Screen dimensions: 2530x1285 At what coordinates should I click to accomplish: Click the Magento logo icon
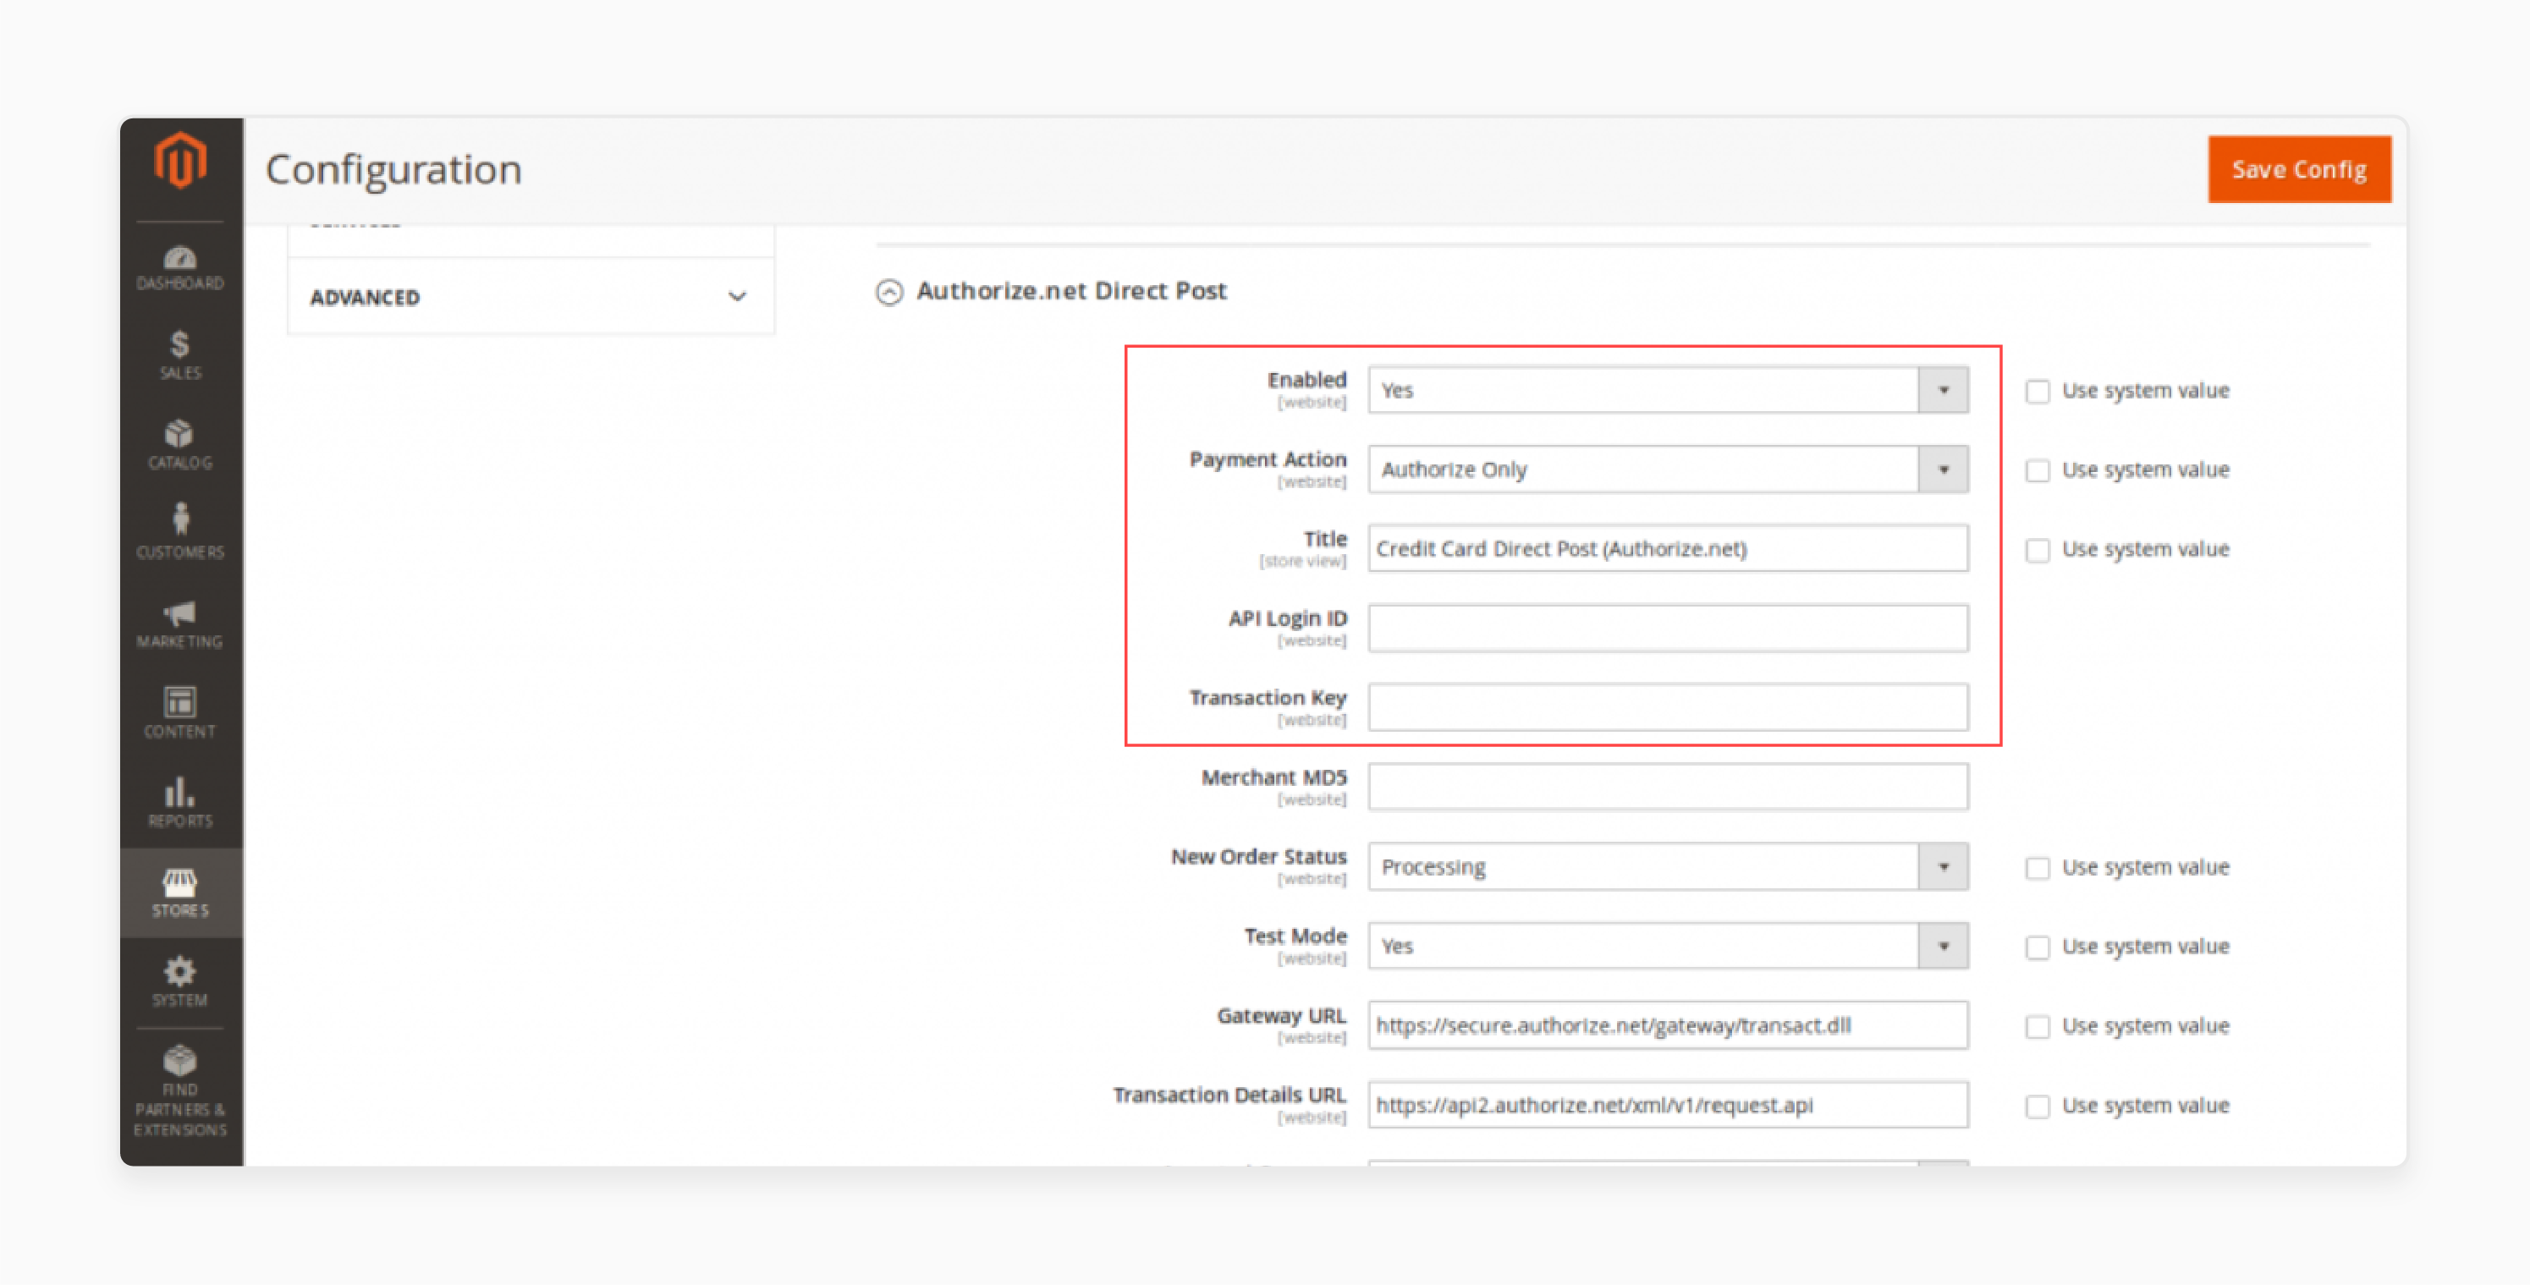181,159
